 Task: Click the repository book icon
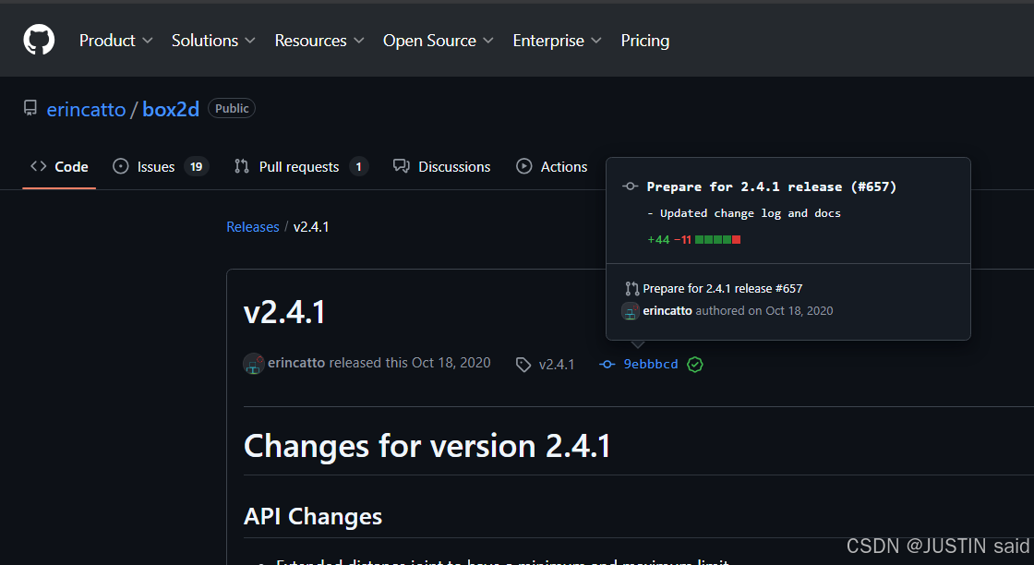(x=30, y=109)
